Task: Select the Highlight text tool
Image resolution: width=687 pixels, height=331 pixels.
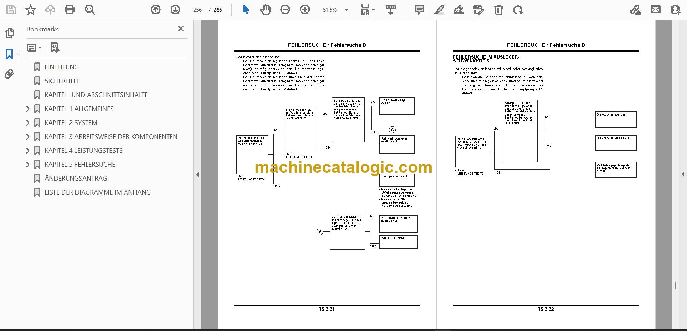Action: (x=439, y=10)
